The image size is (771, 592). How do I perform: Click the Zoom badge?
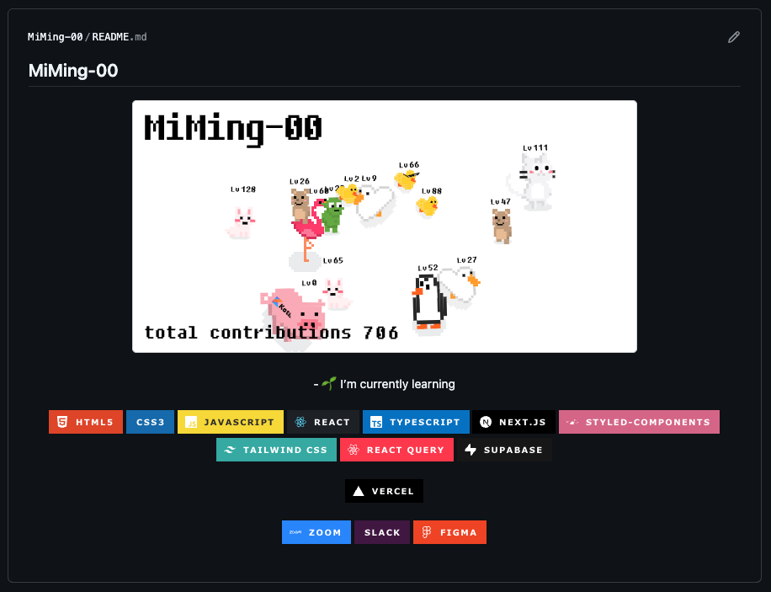[316, 532]
